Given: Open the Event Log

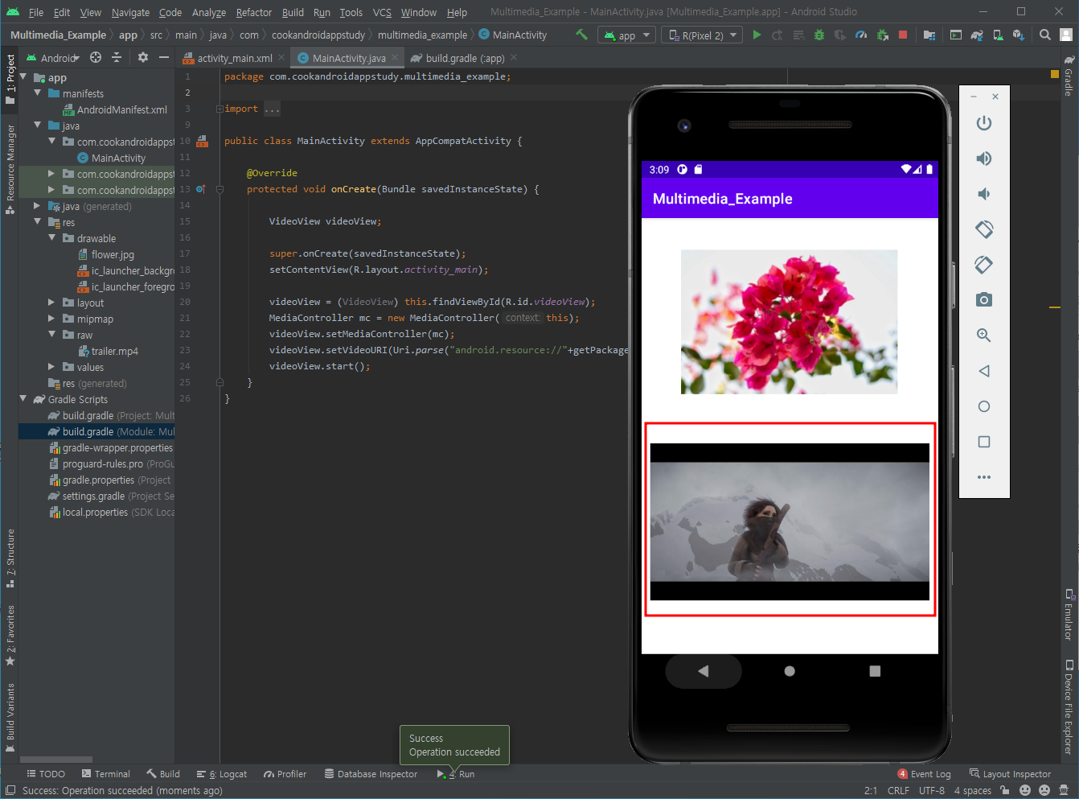Looking at the screenshot, I should tap(925, 774).
